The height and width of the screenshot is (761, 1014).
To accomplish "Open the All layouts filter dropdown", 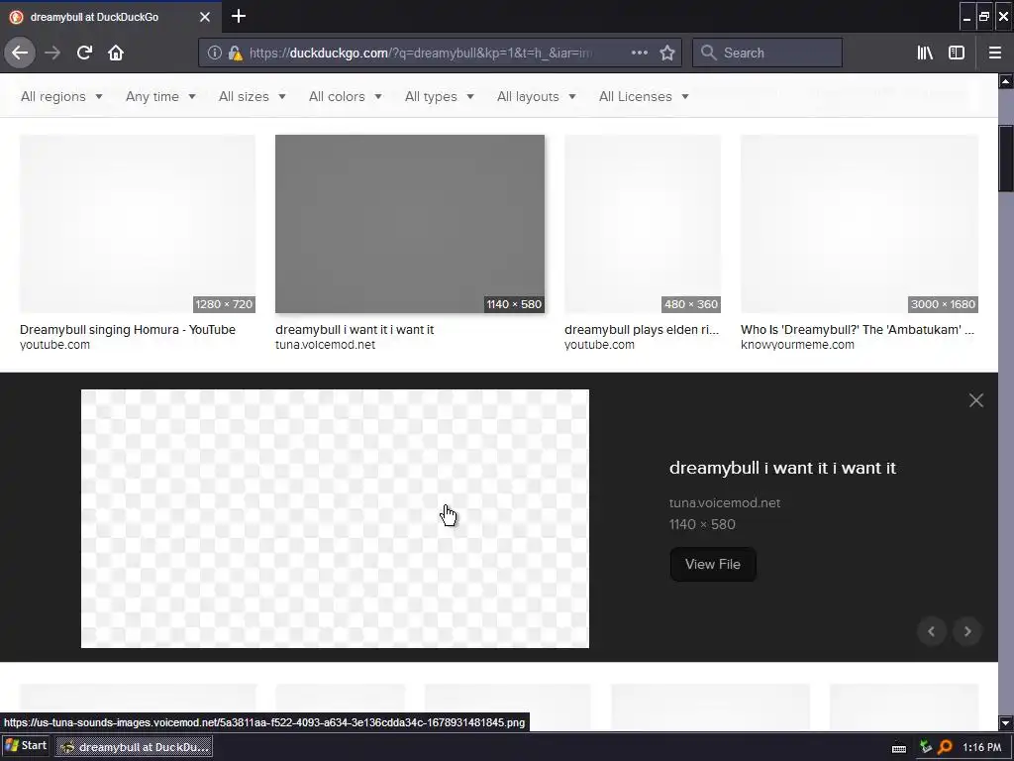I will click(536, 96).
